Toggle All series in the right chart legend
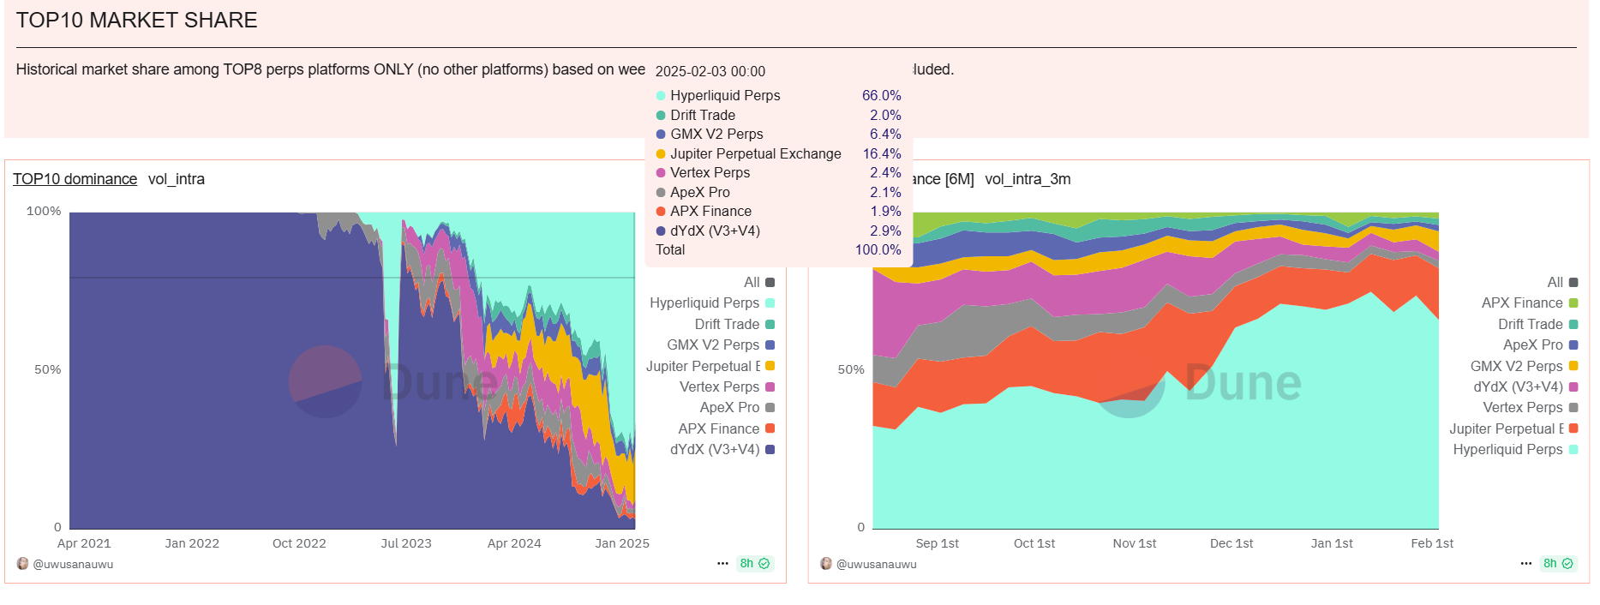The width and height of the screenshot is (1600, 605). 1555,283
